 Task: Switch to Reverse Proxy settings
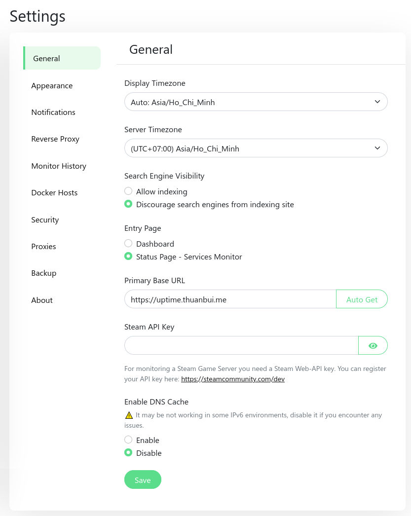pos(55,139)
